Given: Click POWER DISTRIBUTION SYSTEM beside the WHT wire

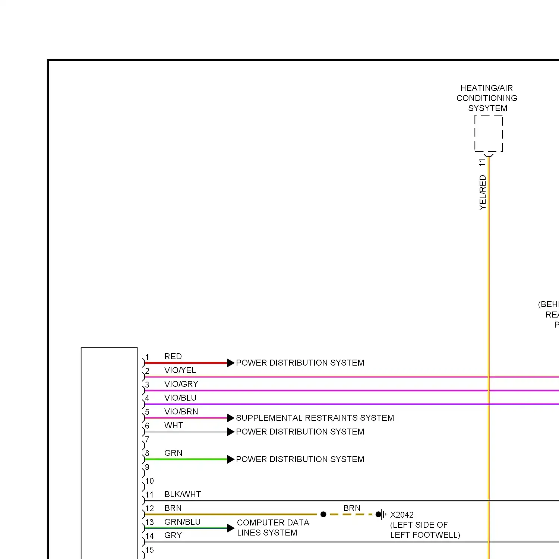Looking at the screenshot, I should tap(300, 432).
